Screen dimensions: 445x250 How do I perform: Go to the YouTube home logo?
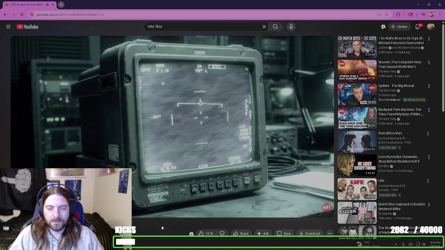coord(27,27)
